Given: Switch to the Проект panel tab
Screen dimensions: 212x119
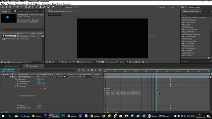Looking at the screenshot, I should click(4, 11).
